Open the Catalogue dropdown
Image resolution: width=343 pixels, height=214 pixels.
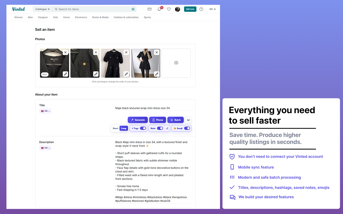43,9
